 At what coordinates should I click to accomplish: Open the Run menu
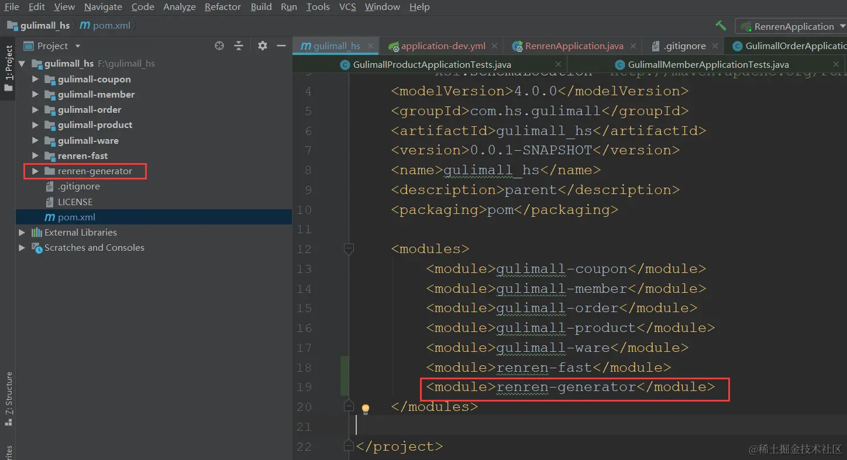coord(289,6)
